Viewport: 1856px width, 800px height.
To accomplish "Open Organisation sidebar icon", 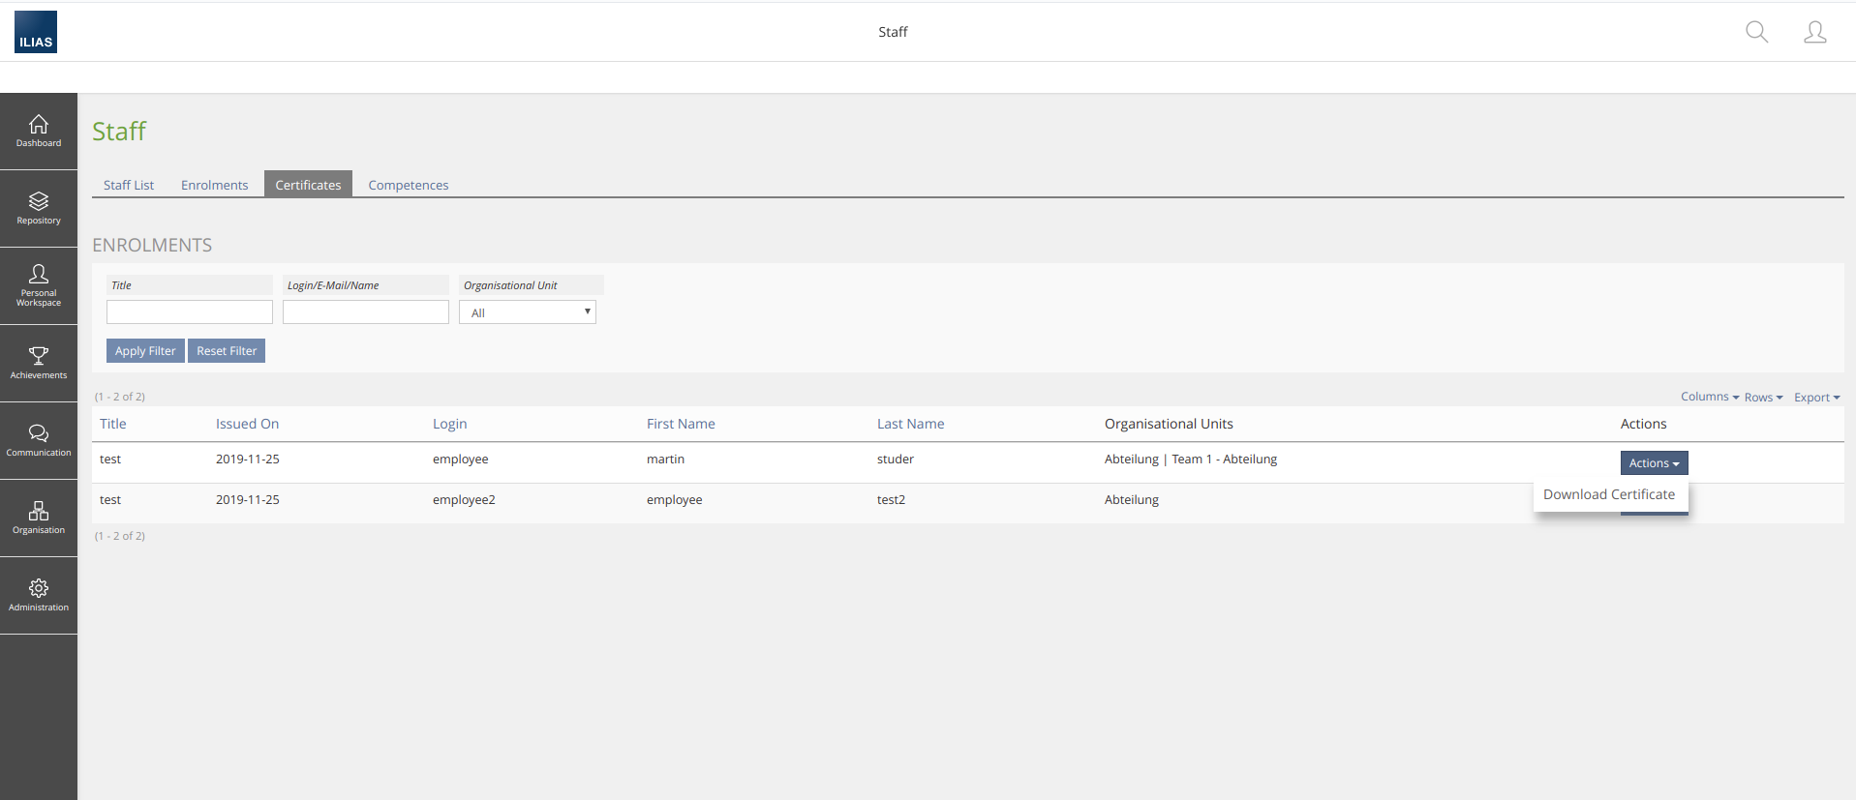I will click(39, 518).
